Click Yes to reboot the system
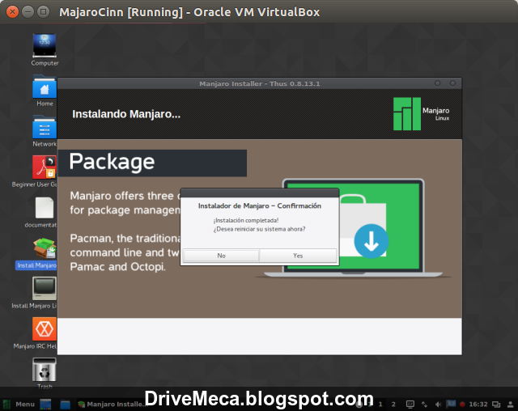This screenshot has height=411, width=518. pyautogui.click(x=298, y=256)
